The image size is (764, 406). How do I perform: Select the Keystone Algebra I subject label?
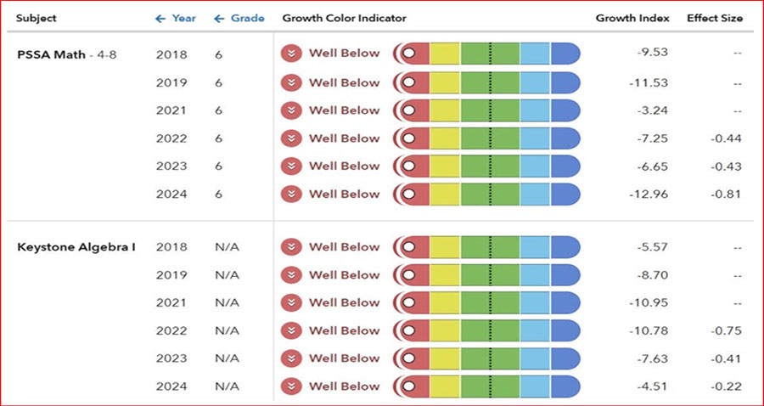(x=76, y=247)
